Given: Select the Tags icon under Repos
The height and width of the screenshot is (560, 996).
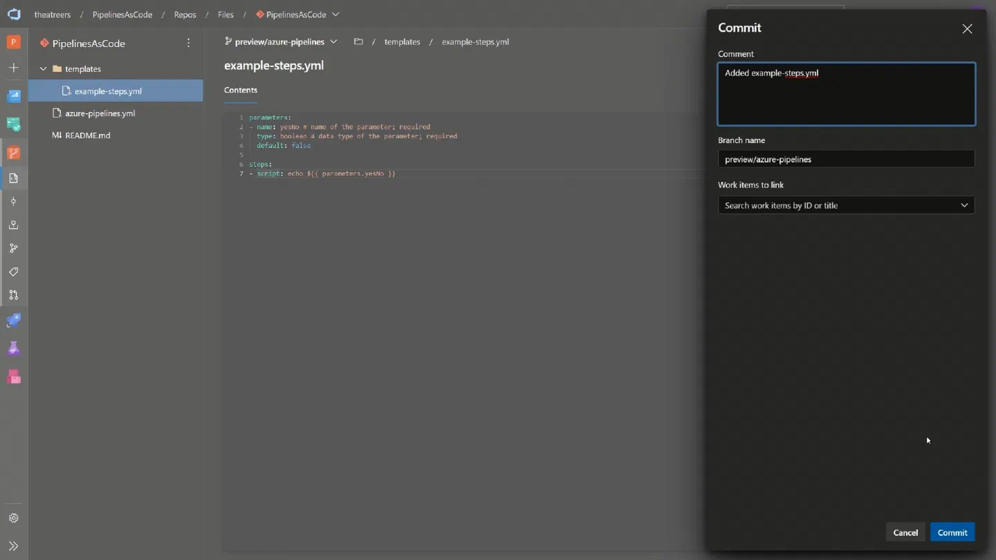Looking at the screenshot, I should click(13, 272).
